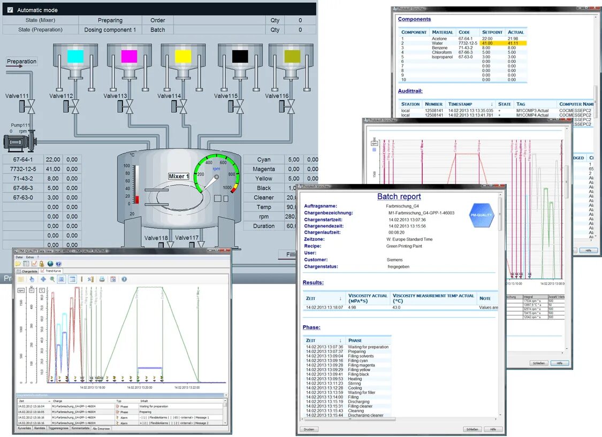Viewport: 602px width, 437px height.
Task: Open the Kommentarliste tab
Action: coord(81,428)
